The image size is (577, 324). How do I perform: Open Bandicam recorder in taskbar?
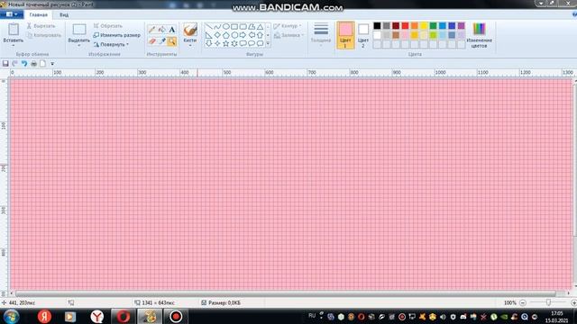pyautogui.click(x=176, y=316)
